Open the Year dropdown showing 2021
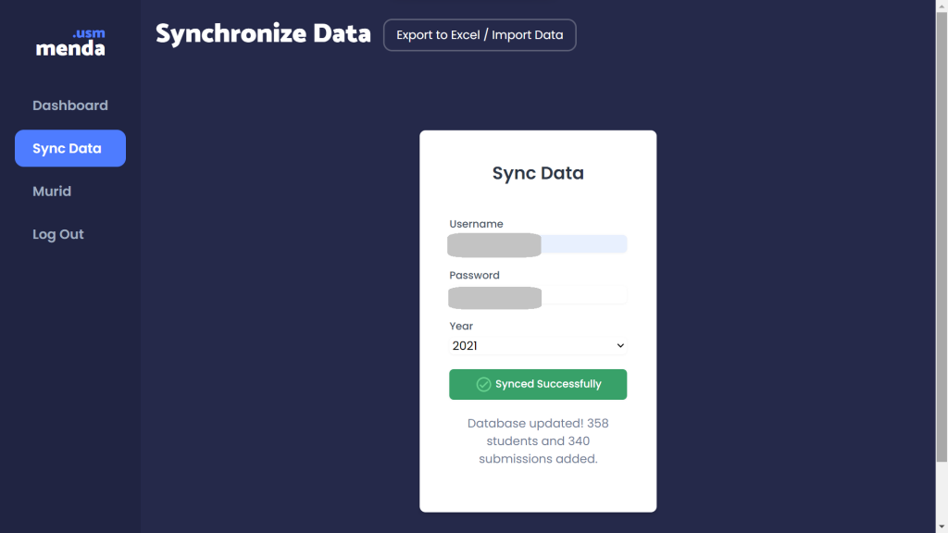This screenshot has height=533, width=948. click(x=538, y=346)
